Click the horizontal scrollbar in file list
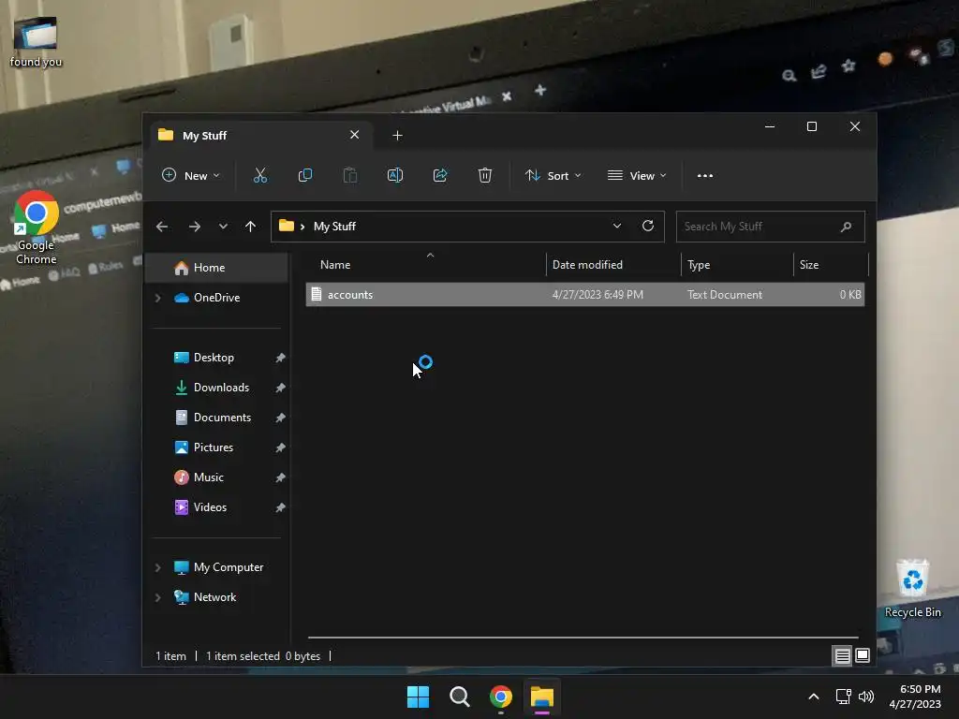959x719 pixels. [583, 637]
